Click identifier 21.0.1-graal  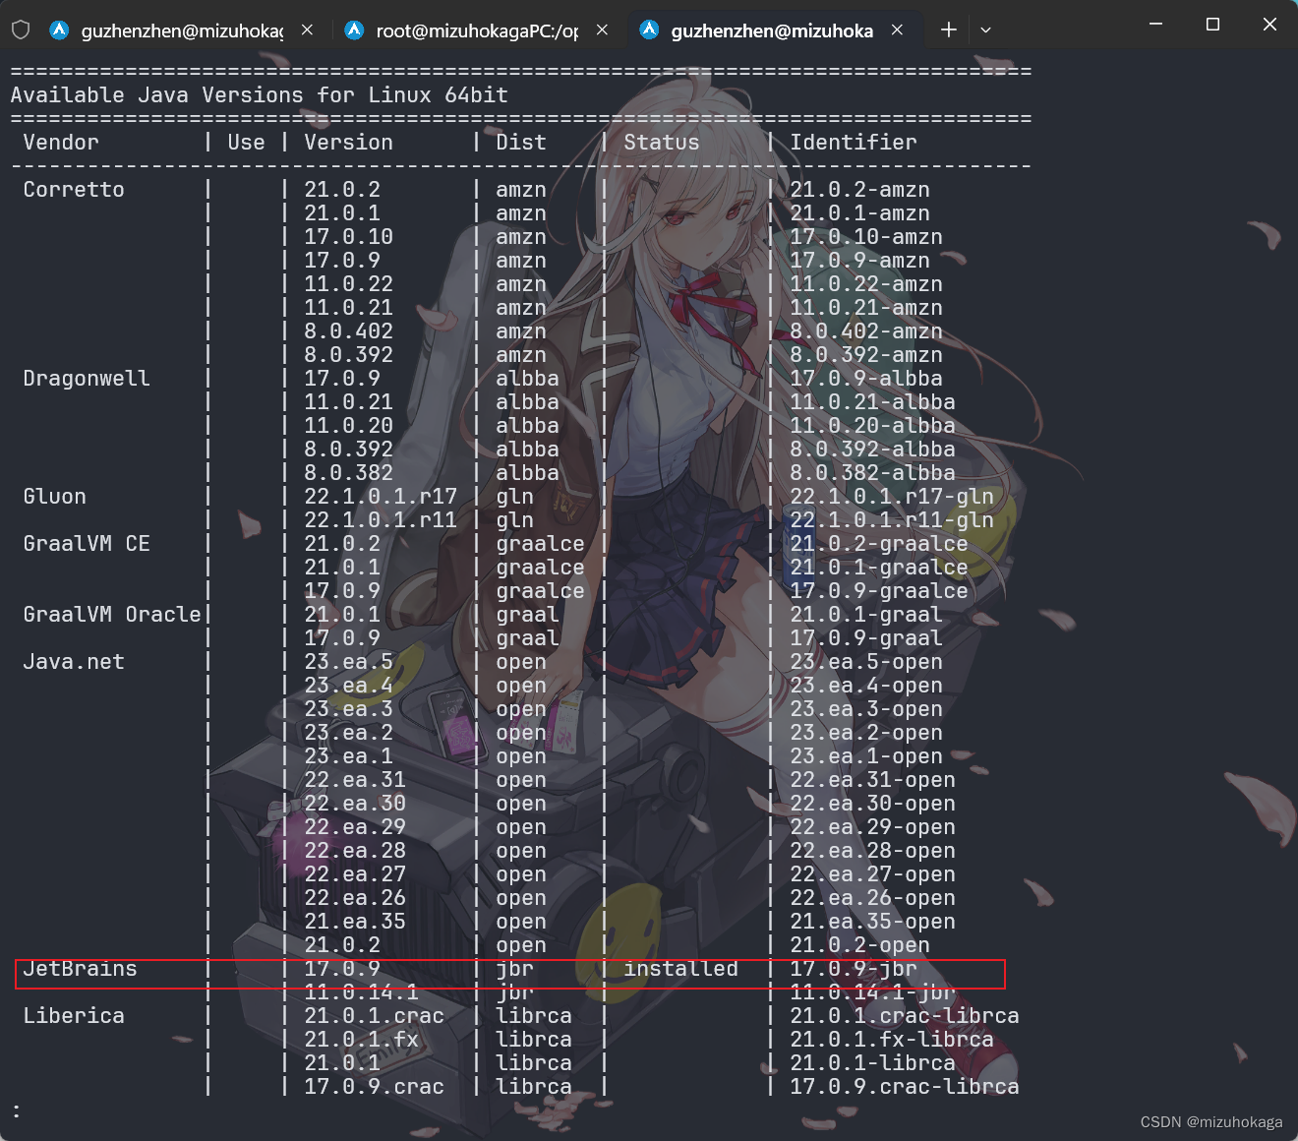(x=866, y=615)
